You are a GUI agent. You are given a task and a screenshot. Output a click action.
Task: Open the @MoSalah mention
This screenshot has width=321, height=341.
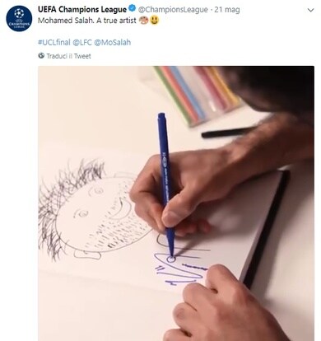tap(112, 42)
